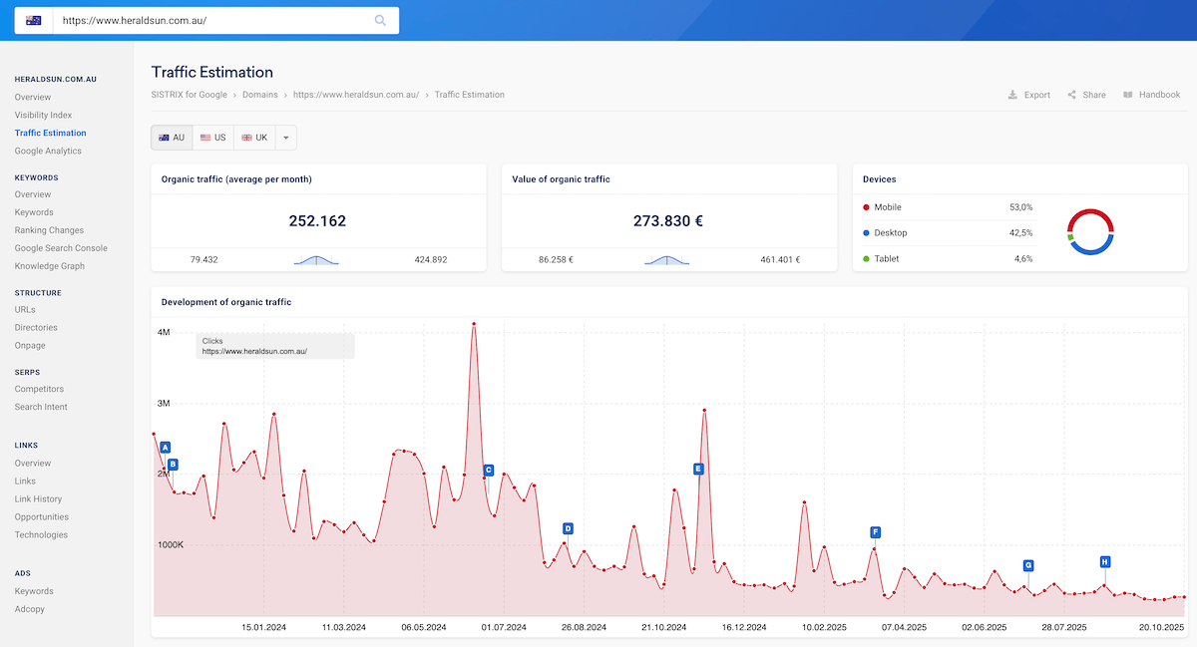The width and height of the screenshot is (1197, 647).
Task: Click the Export download icon
Action: [1012, 95]
